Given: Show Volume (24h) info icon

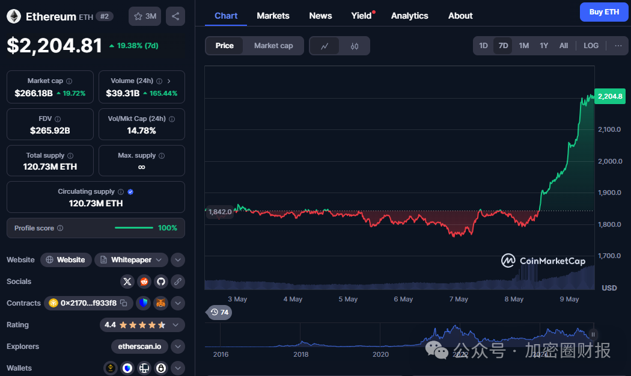Looking at the screenshot, I should point(159,81).
